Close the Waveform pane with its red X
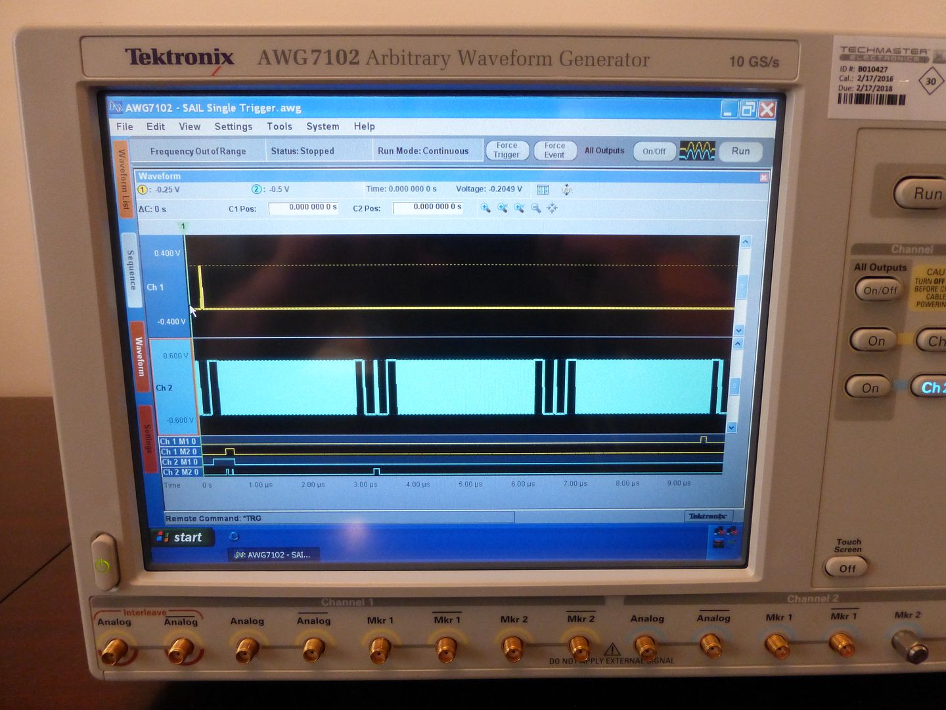This screenshot has width=946, height=710. (763, 177)
